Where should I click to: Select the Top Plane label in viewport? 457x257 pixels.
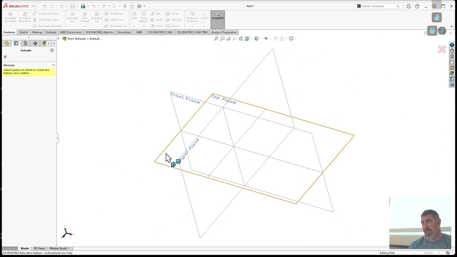[x=224, y=99]
